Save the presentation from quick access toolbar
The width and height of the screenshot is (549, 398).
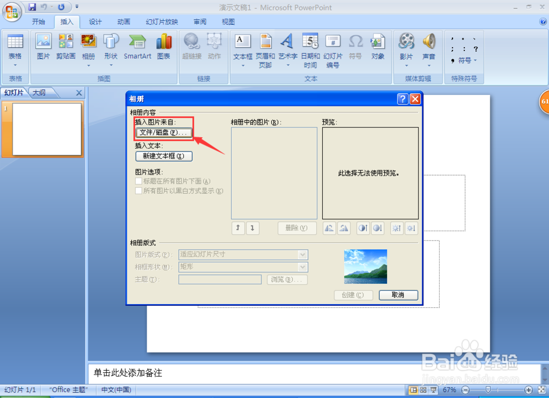tap(32, 7)
